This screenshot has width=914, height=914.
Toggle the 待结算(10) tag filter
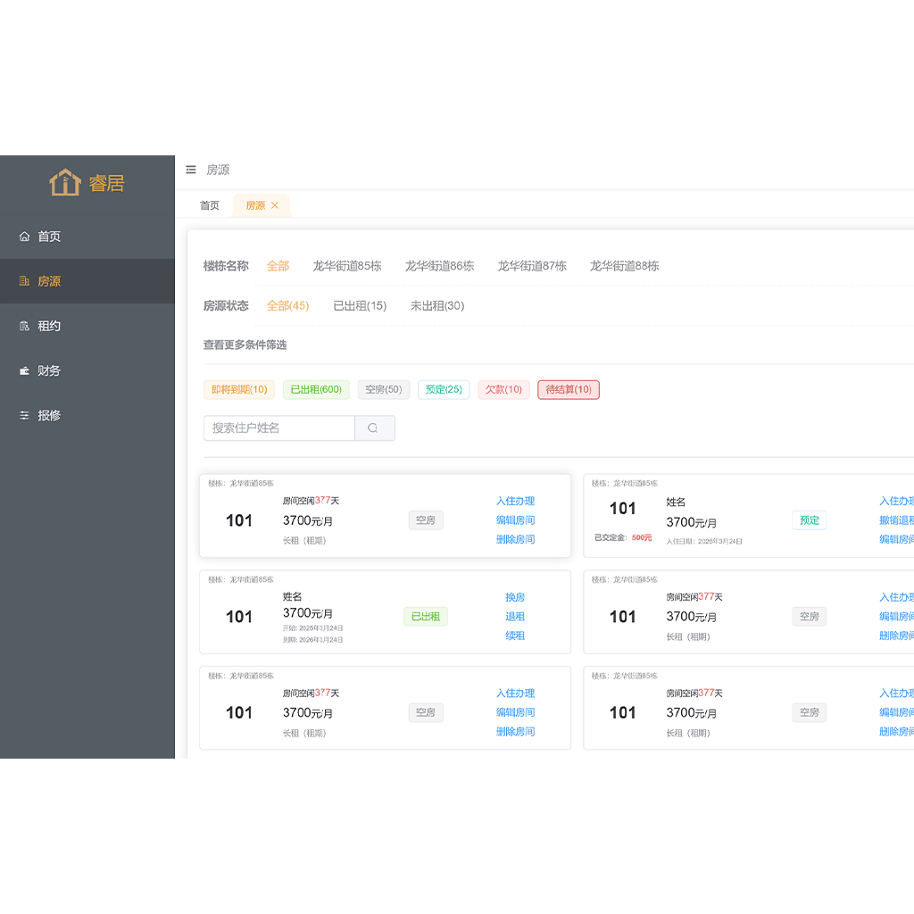coord(569,390)
